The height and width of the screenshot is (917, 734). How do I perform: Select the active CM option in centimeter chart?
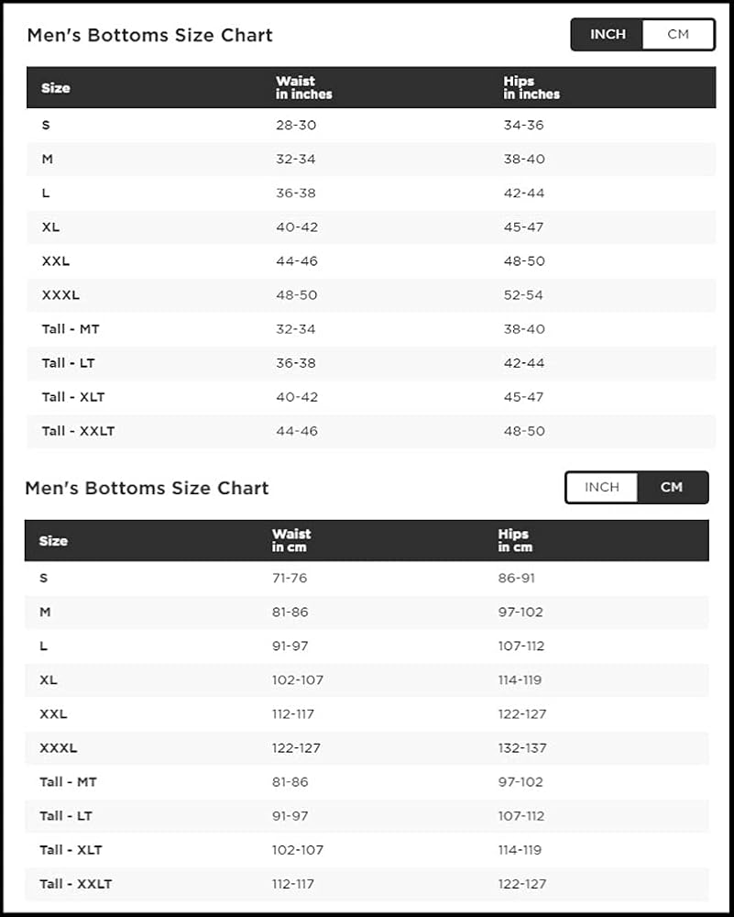click(672, 487)
